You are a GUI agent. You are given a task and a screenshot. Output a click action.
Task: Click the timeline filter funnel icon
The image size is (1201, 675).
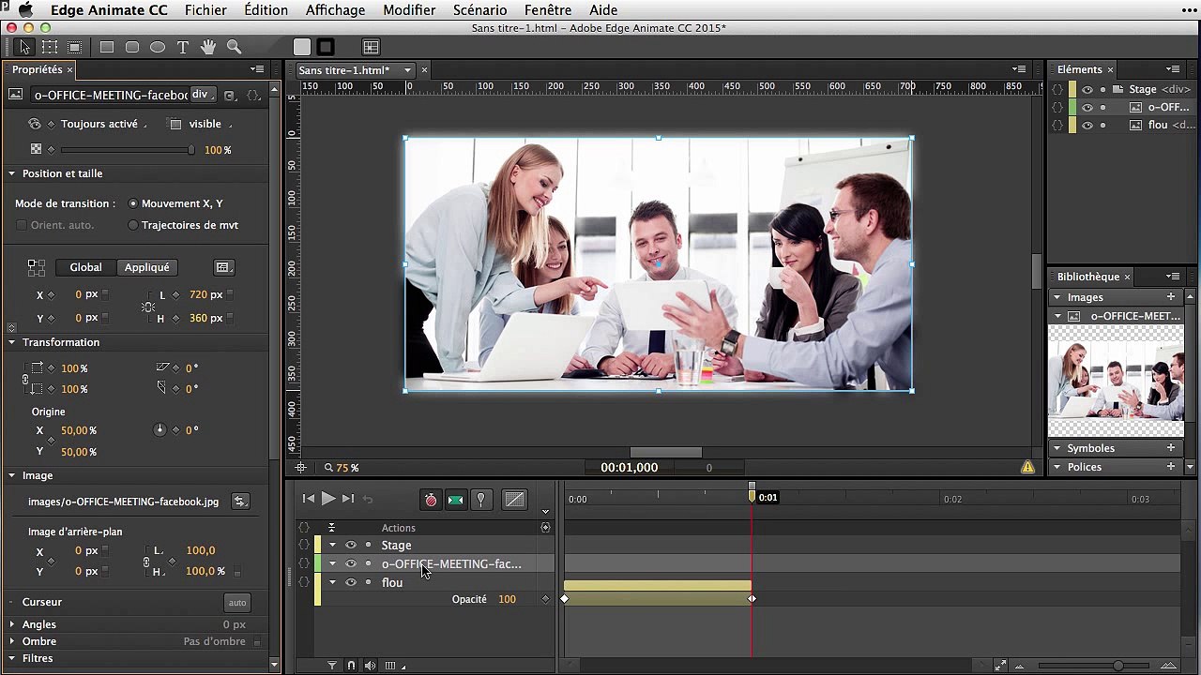pyautogui.click(x=332, y=666)
